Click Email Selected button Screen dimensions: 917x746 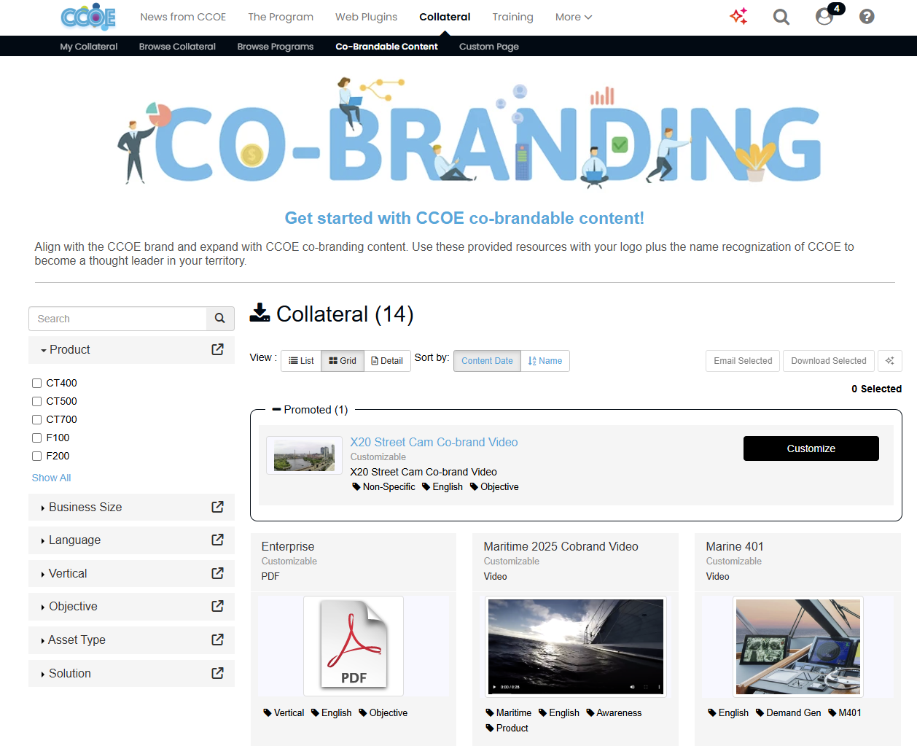click(743, 361)
